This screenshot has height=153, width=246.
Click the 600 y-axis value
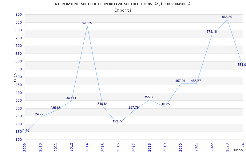(x=18, y=62)
